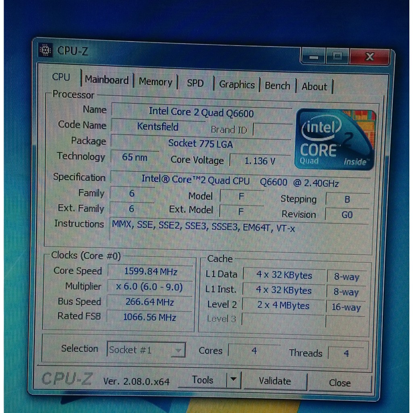Screen dimensions: 413x413
Task: Click the Cache group label
Action: click(220, 259)
